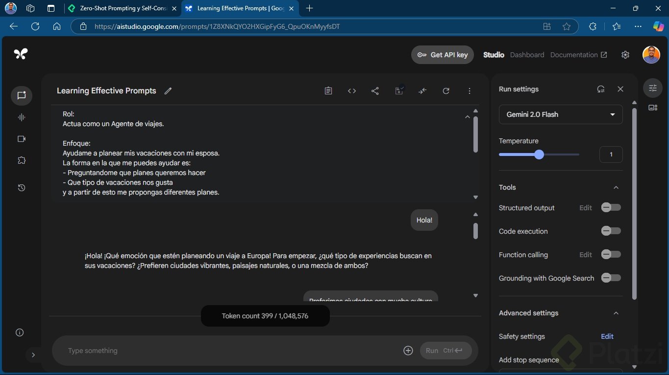Click the browser Refresh button
Screen dimensions: 669x375
35,26
